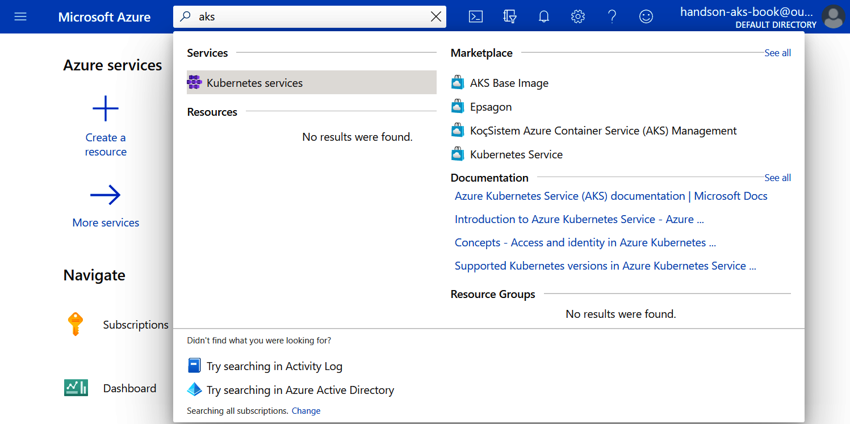Open the portal settings gear
The height and width of the screenshot is (424, 850).
pyautogui.click(x=578, y=16)
